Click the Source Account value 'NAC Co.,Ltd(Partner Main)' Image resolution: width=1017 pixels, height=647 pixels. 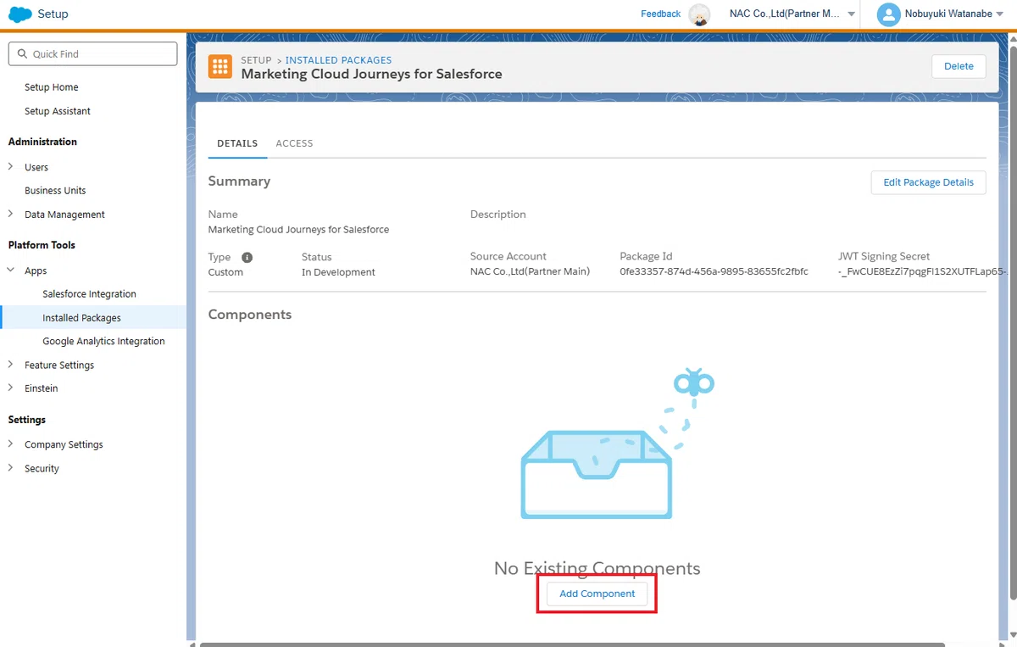tap(530, 272)
